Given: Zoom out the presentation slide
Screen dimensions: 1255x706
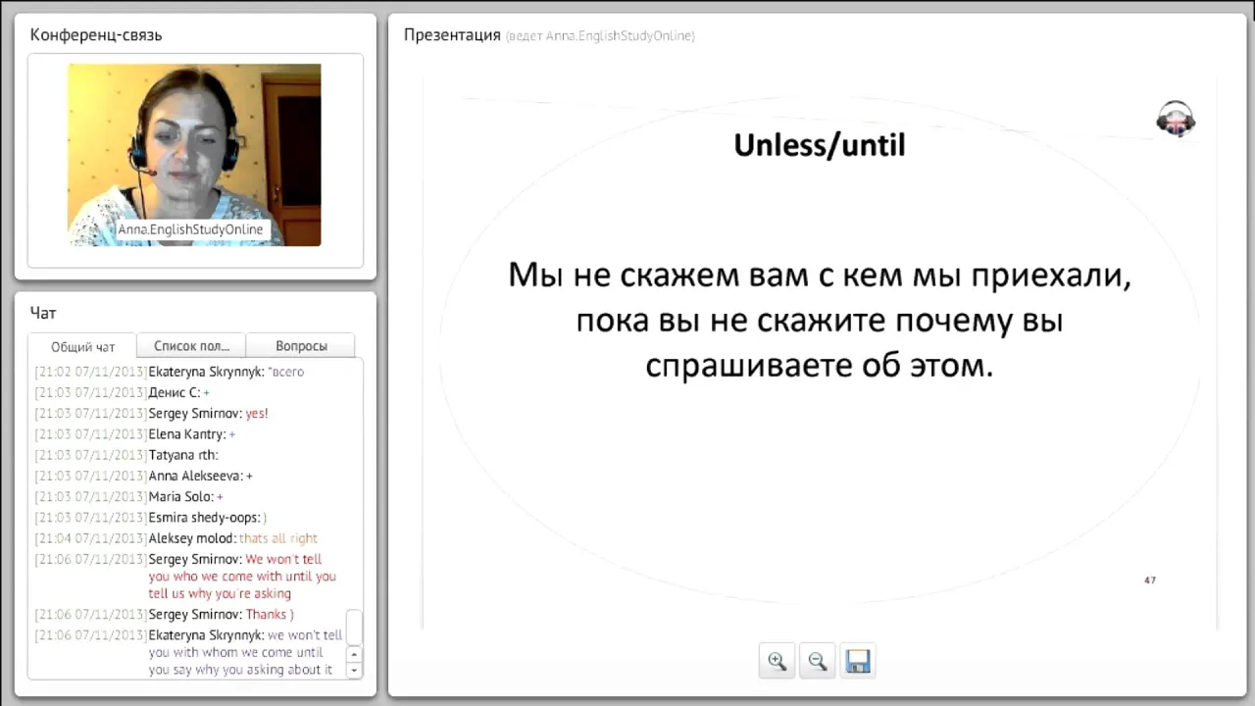Looking at the screenshot, I should tap(817, 662).
